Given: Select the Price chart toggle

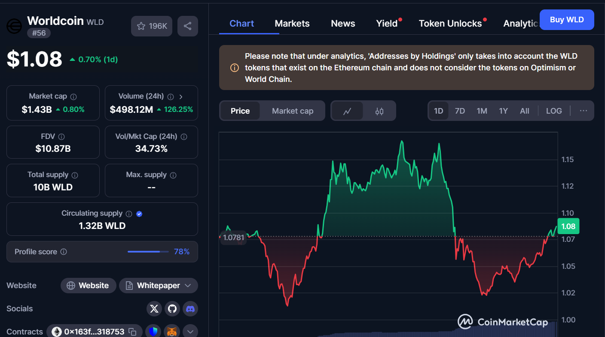Looking at the screenshot, I should pos(240,111).
